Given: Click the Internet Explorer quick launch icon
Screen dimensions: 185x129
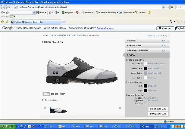Looking at the screenshot, I should 26,127.
